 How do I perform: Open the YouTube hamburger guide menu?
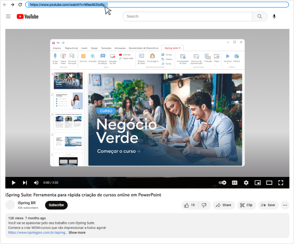(x=8, y=16)
